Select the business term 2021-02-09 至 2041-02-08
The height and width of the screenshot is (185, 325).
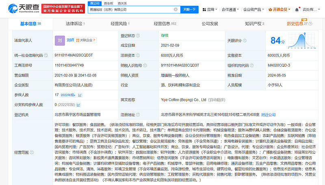tap(76, 75)
